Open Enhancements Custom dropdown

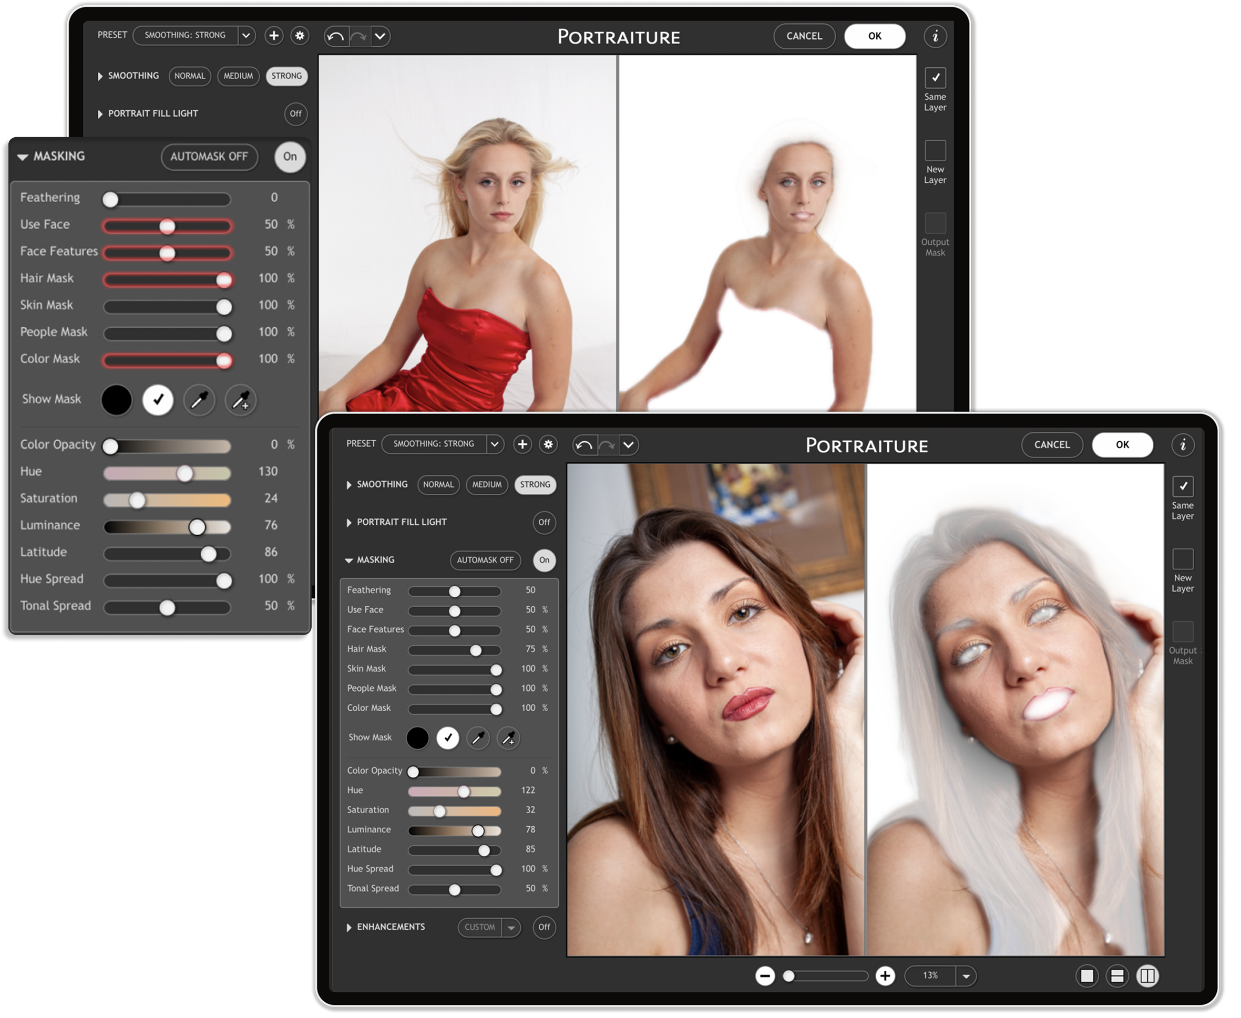[510, 928]
